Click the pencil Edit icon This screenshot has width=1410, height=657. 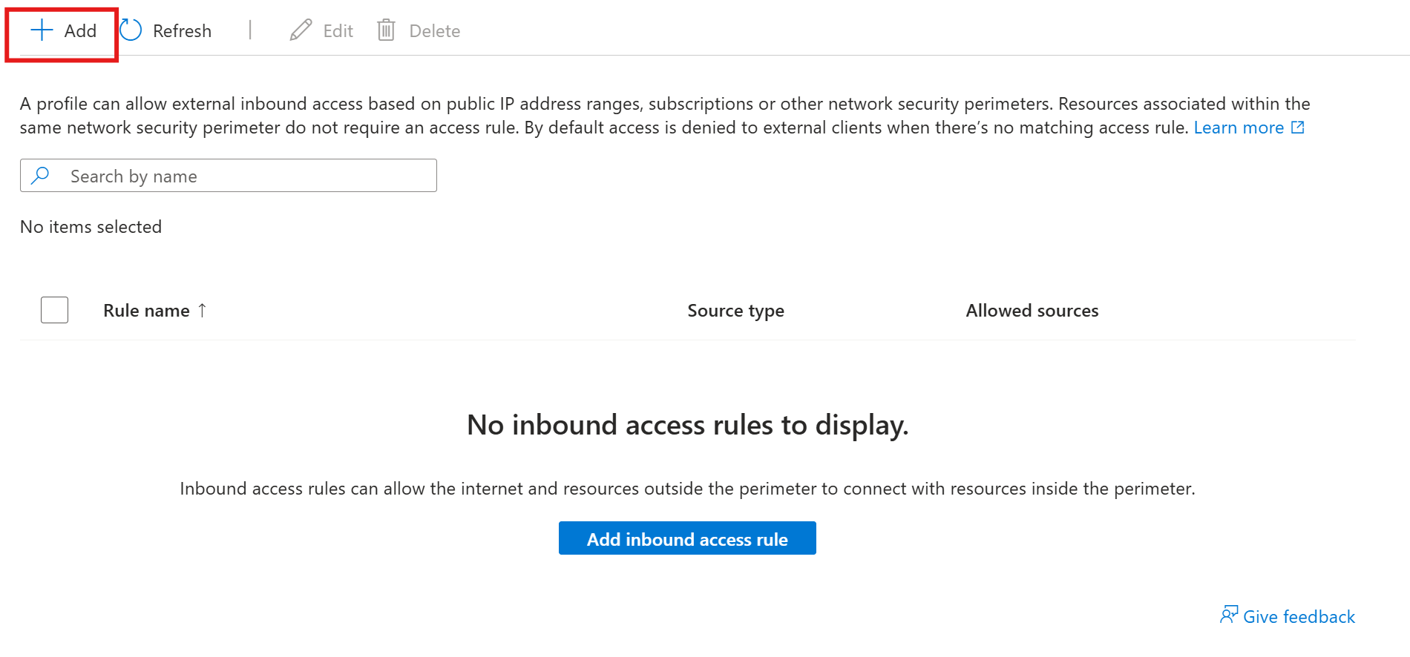coord(301,30)
